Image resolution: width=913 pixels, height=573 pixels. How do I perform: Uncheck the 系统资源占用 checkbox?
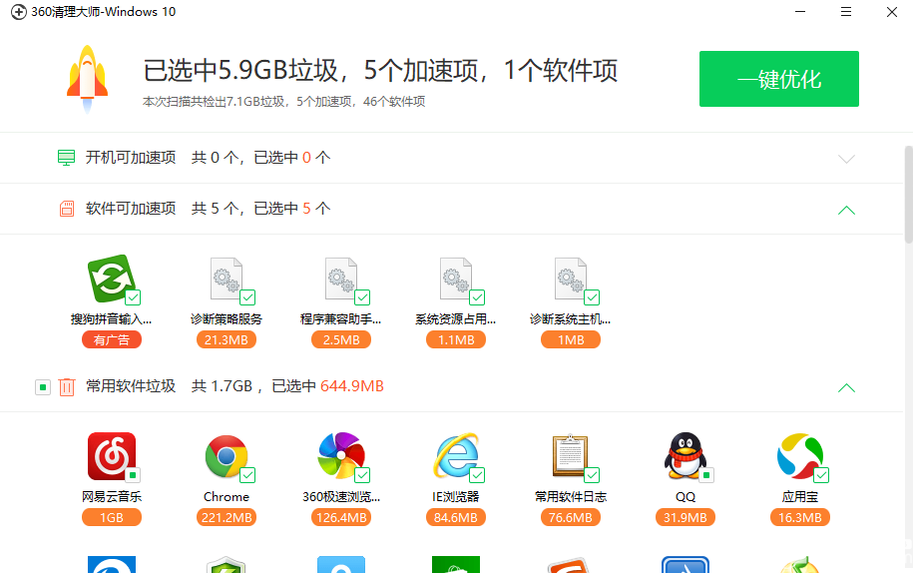coord(477,297)
